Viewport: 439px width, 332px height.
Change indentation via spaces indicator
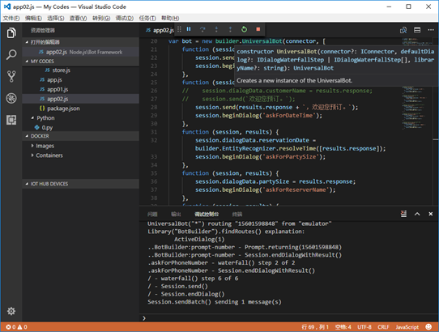pos(343,327)
